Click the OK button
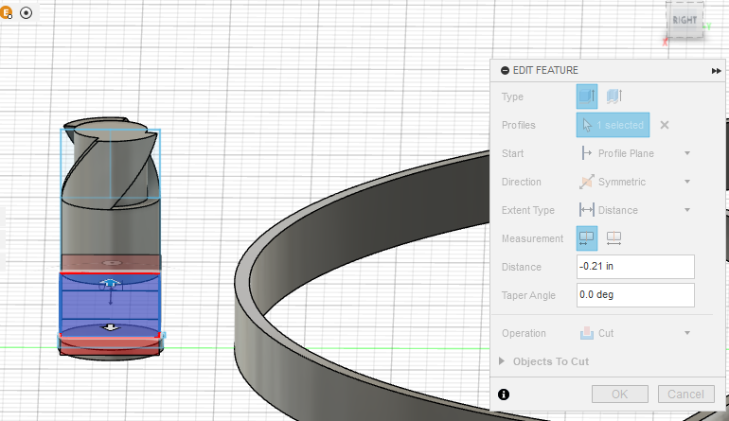Image resolution: width=729 pixels, height=421 pixels. [x=620, y=395]
